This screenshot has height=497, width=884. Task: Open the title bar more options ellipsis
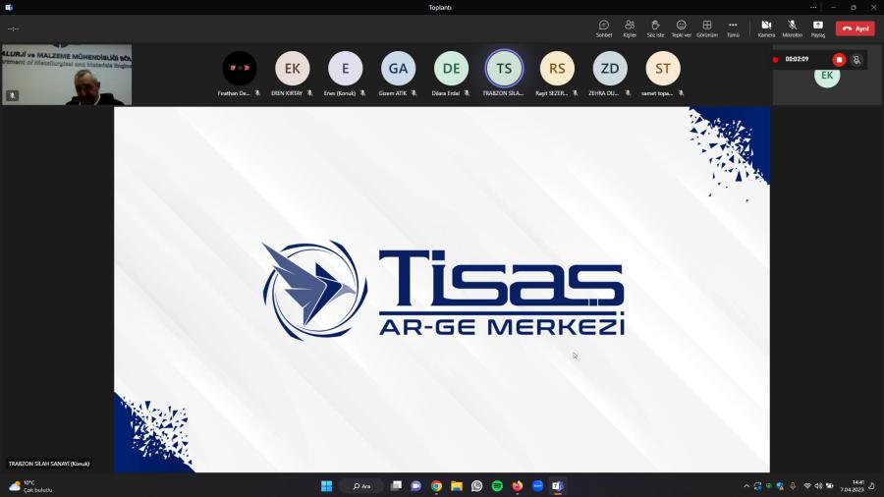pos(813,7)
